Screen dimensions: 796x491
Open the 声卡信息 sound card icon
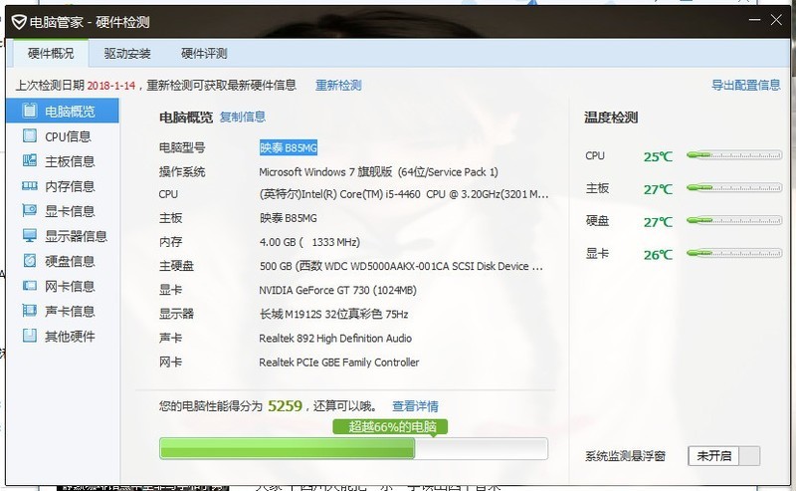pos(30,310)
